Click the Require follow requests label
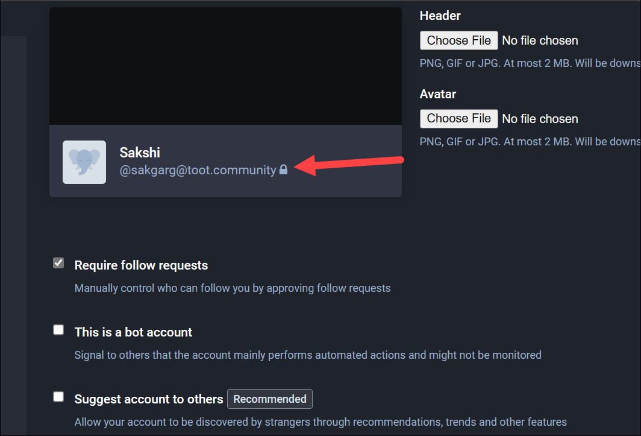This screenshot has width=641, height=436. pyautogui.click(x=141, y=265)
